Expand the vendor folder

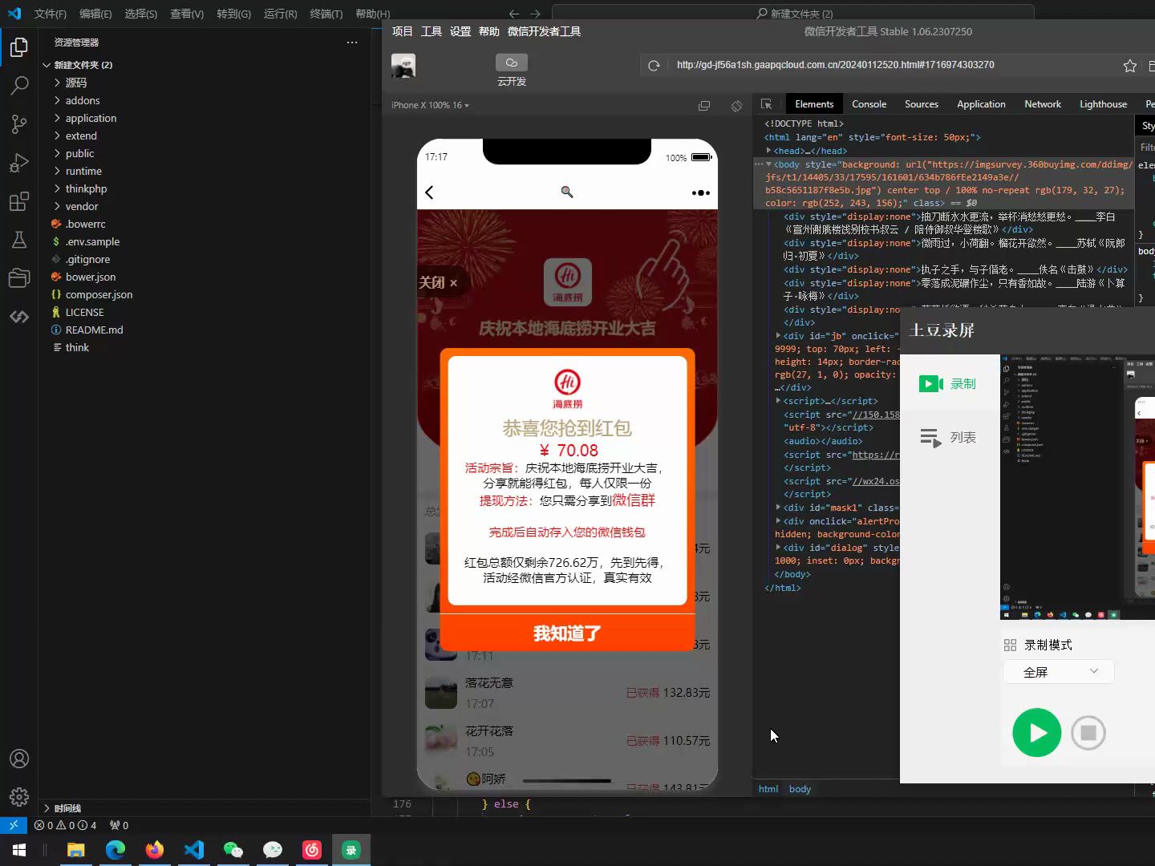tap(82, 206)
